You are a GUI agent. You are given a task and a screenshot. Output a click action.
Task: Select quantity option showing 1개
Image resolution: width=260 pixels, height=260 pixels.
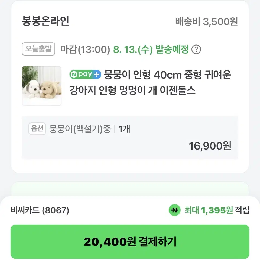tap(124, 129)
